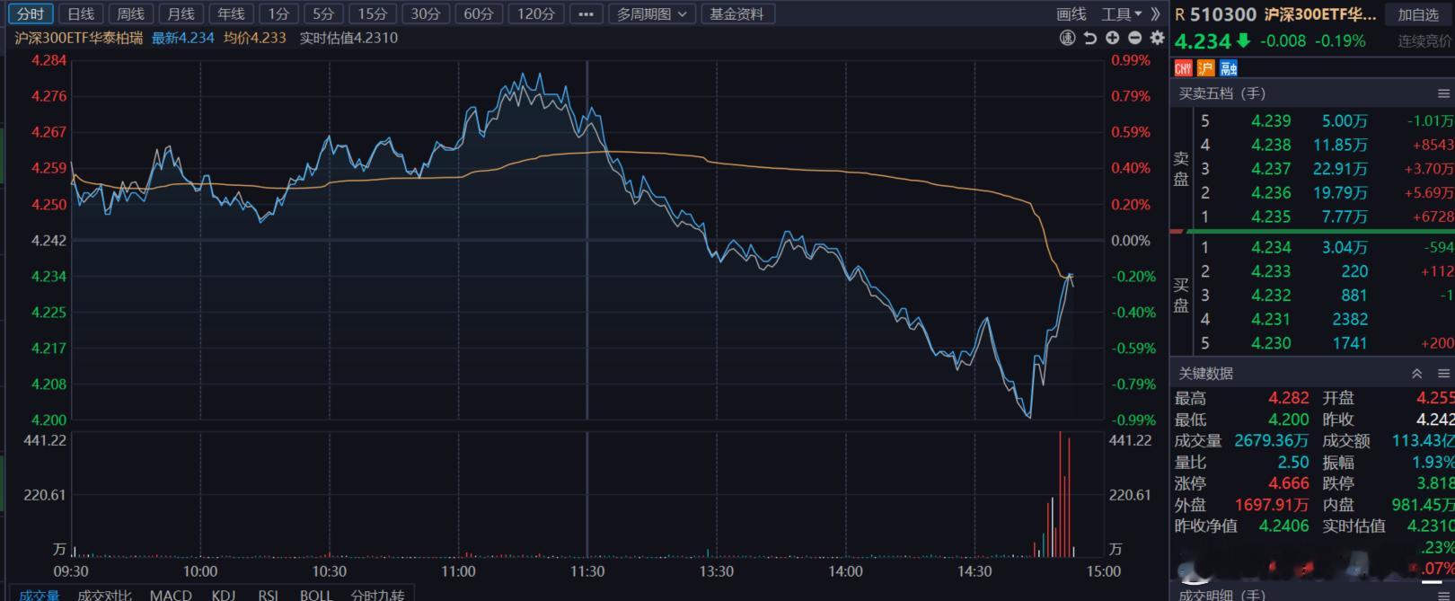Open the 买卖五档 panel hamburger menu
Viewport: 1455px width, 601px height.
pyautogui.click(x=1443, y=93)
